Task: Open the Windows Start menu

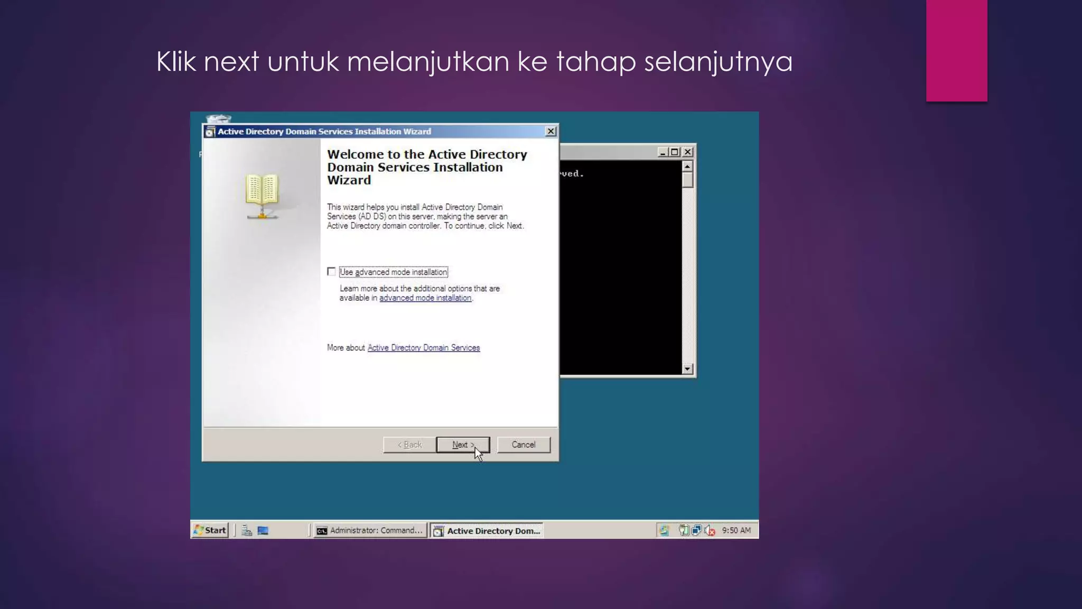Action: pos(210,530)
